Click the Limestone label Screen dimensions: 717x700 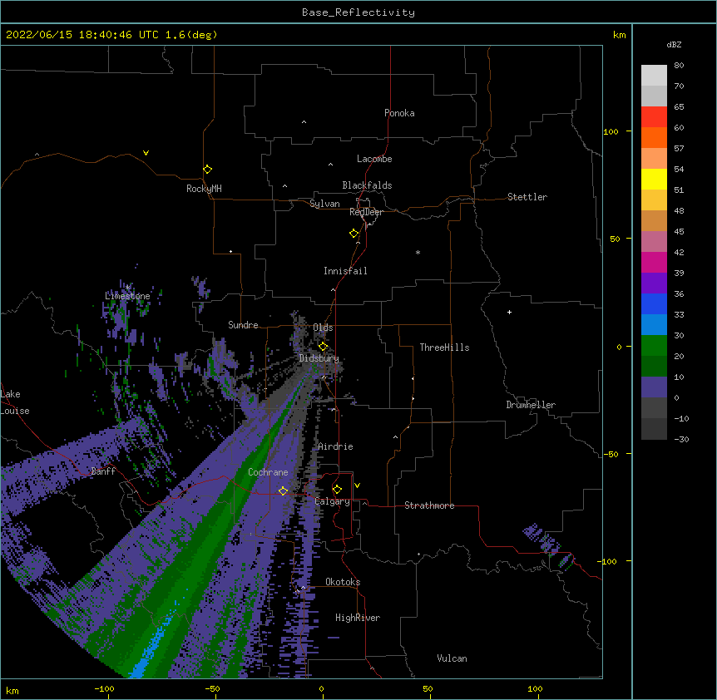[x=127, y=296]
